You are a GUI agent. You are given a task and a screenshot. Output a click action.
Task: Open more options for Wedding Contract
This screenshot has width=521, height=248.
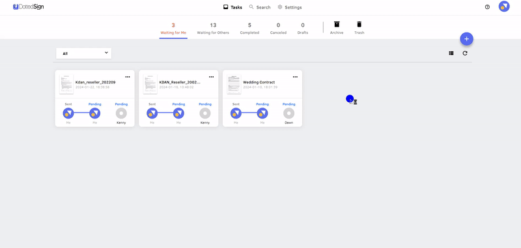point(295,77)
